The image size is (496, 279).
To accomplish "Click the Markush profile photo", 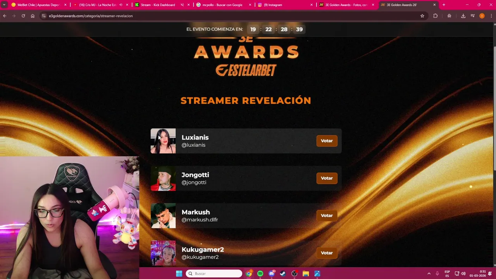I will click(163, 215).
